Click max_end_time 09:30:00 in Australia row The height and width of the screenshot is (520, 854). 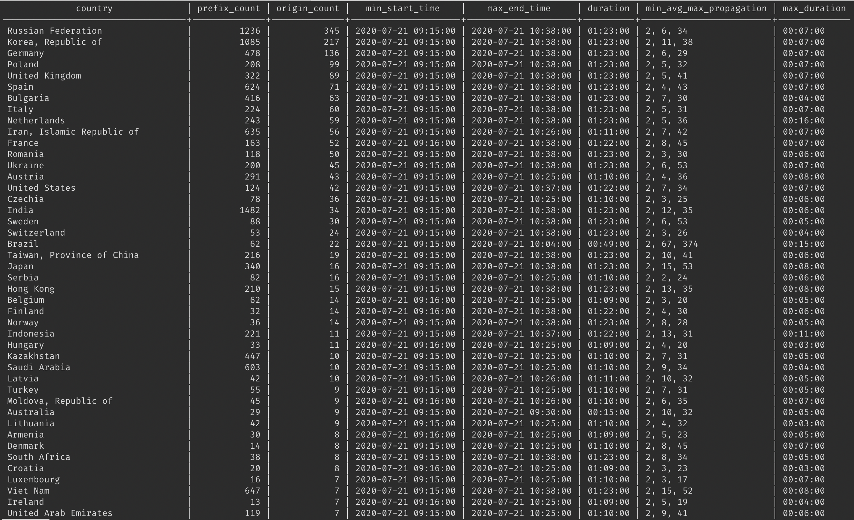pyautogui.click(x=522, y=412)
